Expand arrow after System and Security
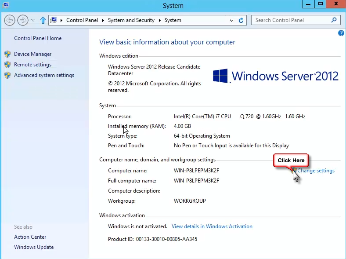This screenshot has width=346, height=259. click(159, 20)
